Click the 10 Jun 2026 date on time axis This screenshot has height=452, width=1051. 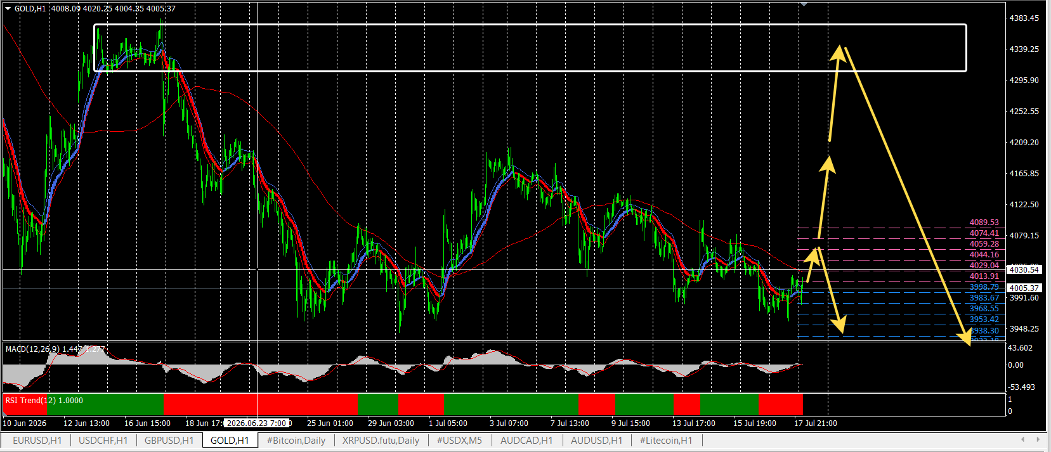(25, 423)
